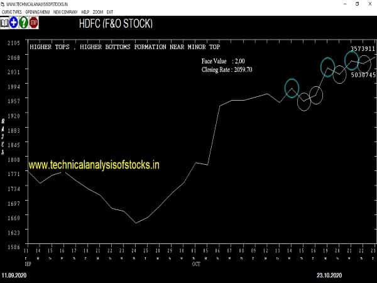Viewport: 377px width, 283px height.
Task: Click the white circle marker above Oct 15
Action: pos(303,101)
